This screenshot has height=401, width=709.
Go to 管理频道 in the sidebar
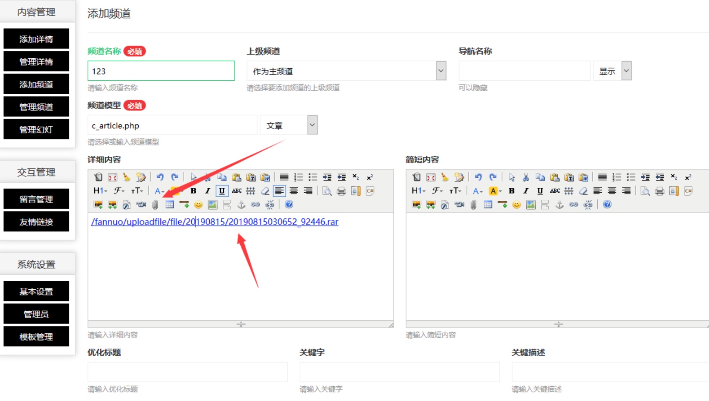[36, 107]
